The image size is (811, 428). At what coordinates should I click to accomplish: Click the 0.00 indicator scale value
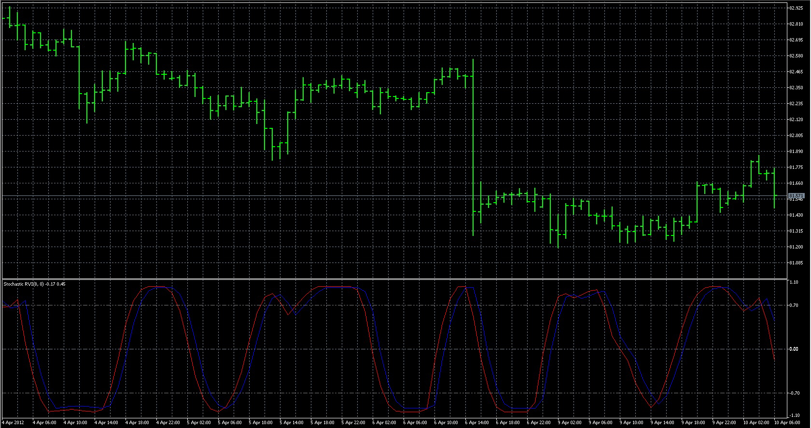pos(794,349)
